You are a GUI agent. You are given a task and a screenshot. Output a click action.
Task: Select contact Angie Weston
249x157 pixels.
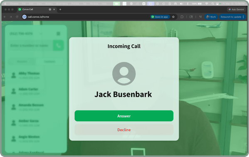[x=36, y=139]
